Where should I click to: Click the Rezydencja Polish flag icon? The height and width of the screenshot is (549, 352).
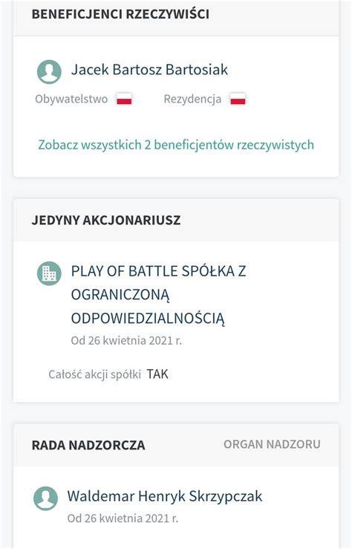[238, 99]
